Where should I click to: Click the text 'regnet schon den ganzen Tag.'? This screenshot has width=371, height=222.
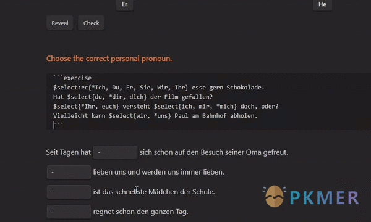pos(141,212)
